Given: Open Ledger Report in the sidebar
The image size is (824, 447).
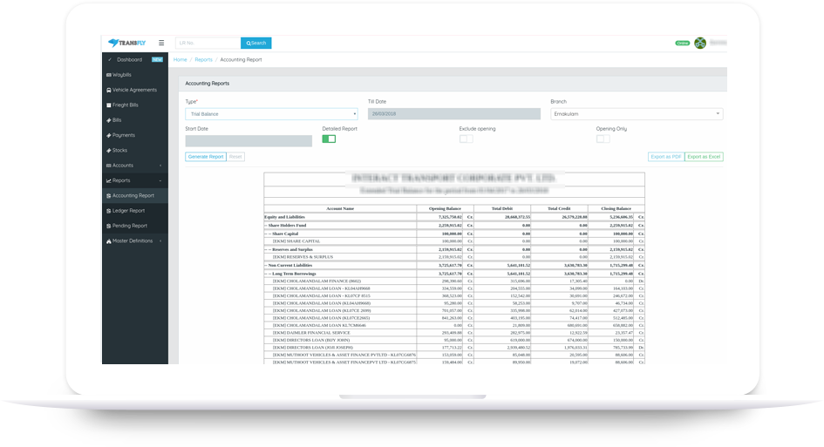Looking at the screenshot, I should click(x=128, y=211).
